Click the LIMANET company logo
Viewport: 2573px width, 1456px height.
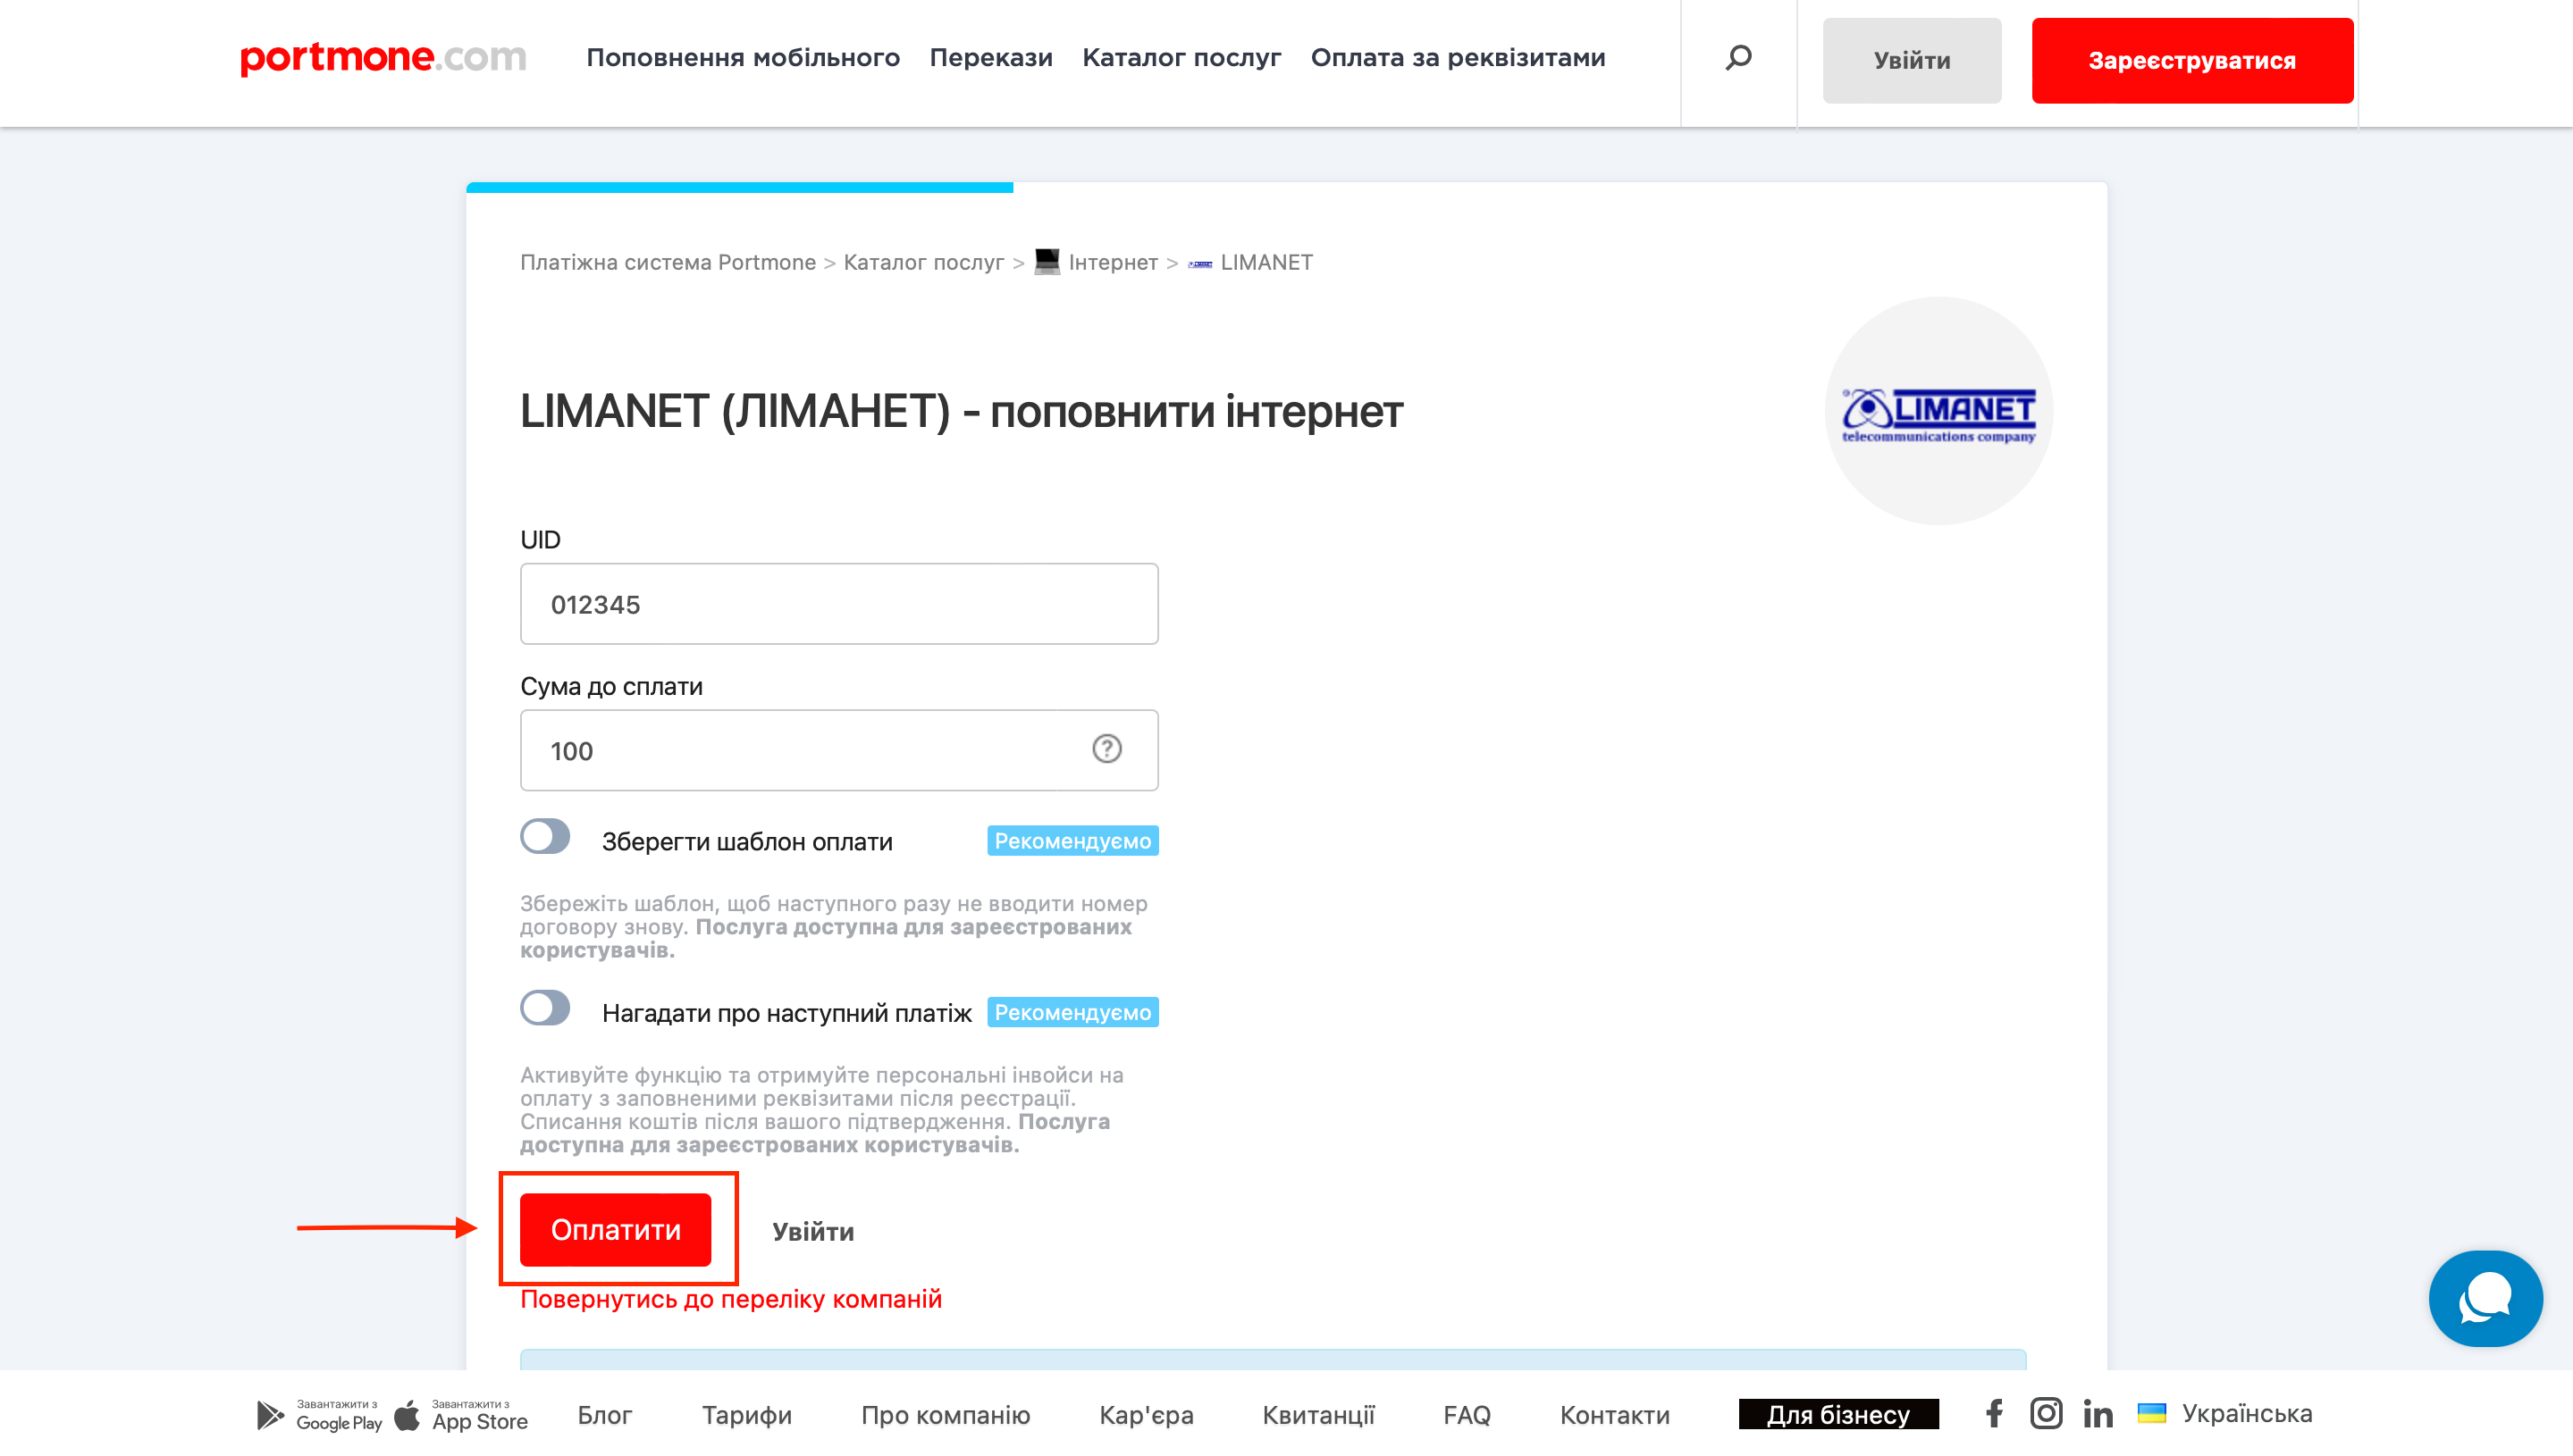[x=1938, y=412]
